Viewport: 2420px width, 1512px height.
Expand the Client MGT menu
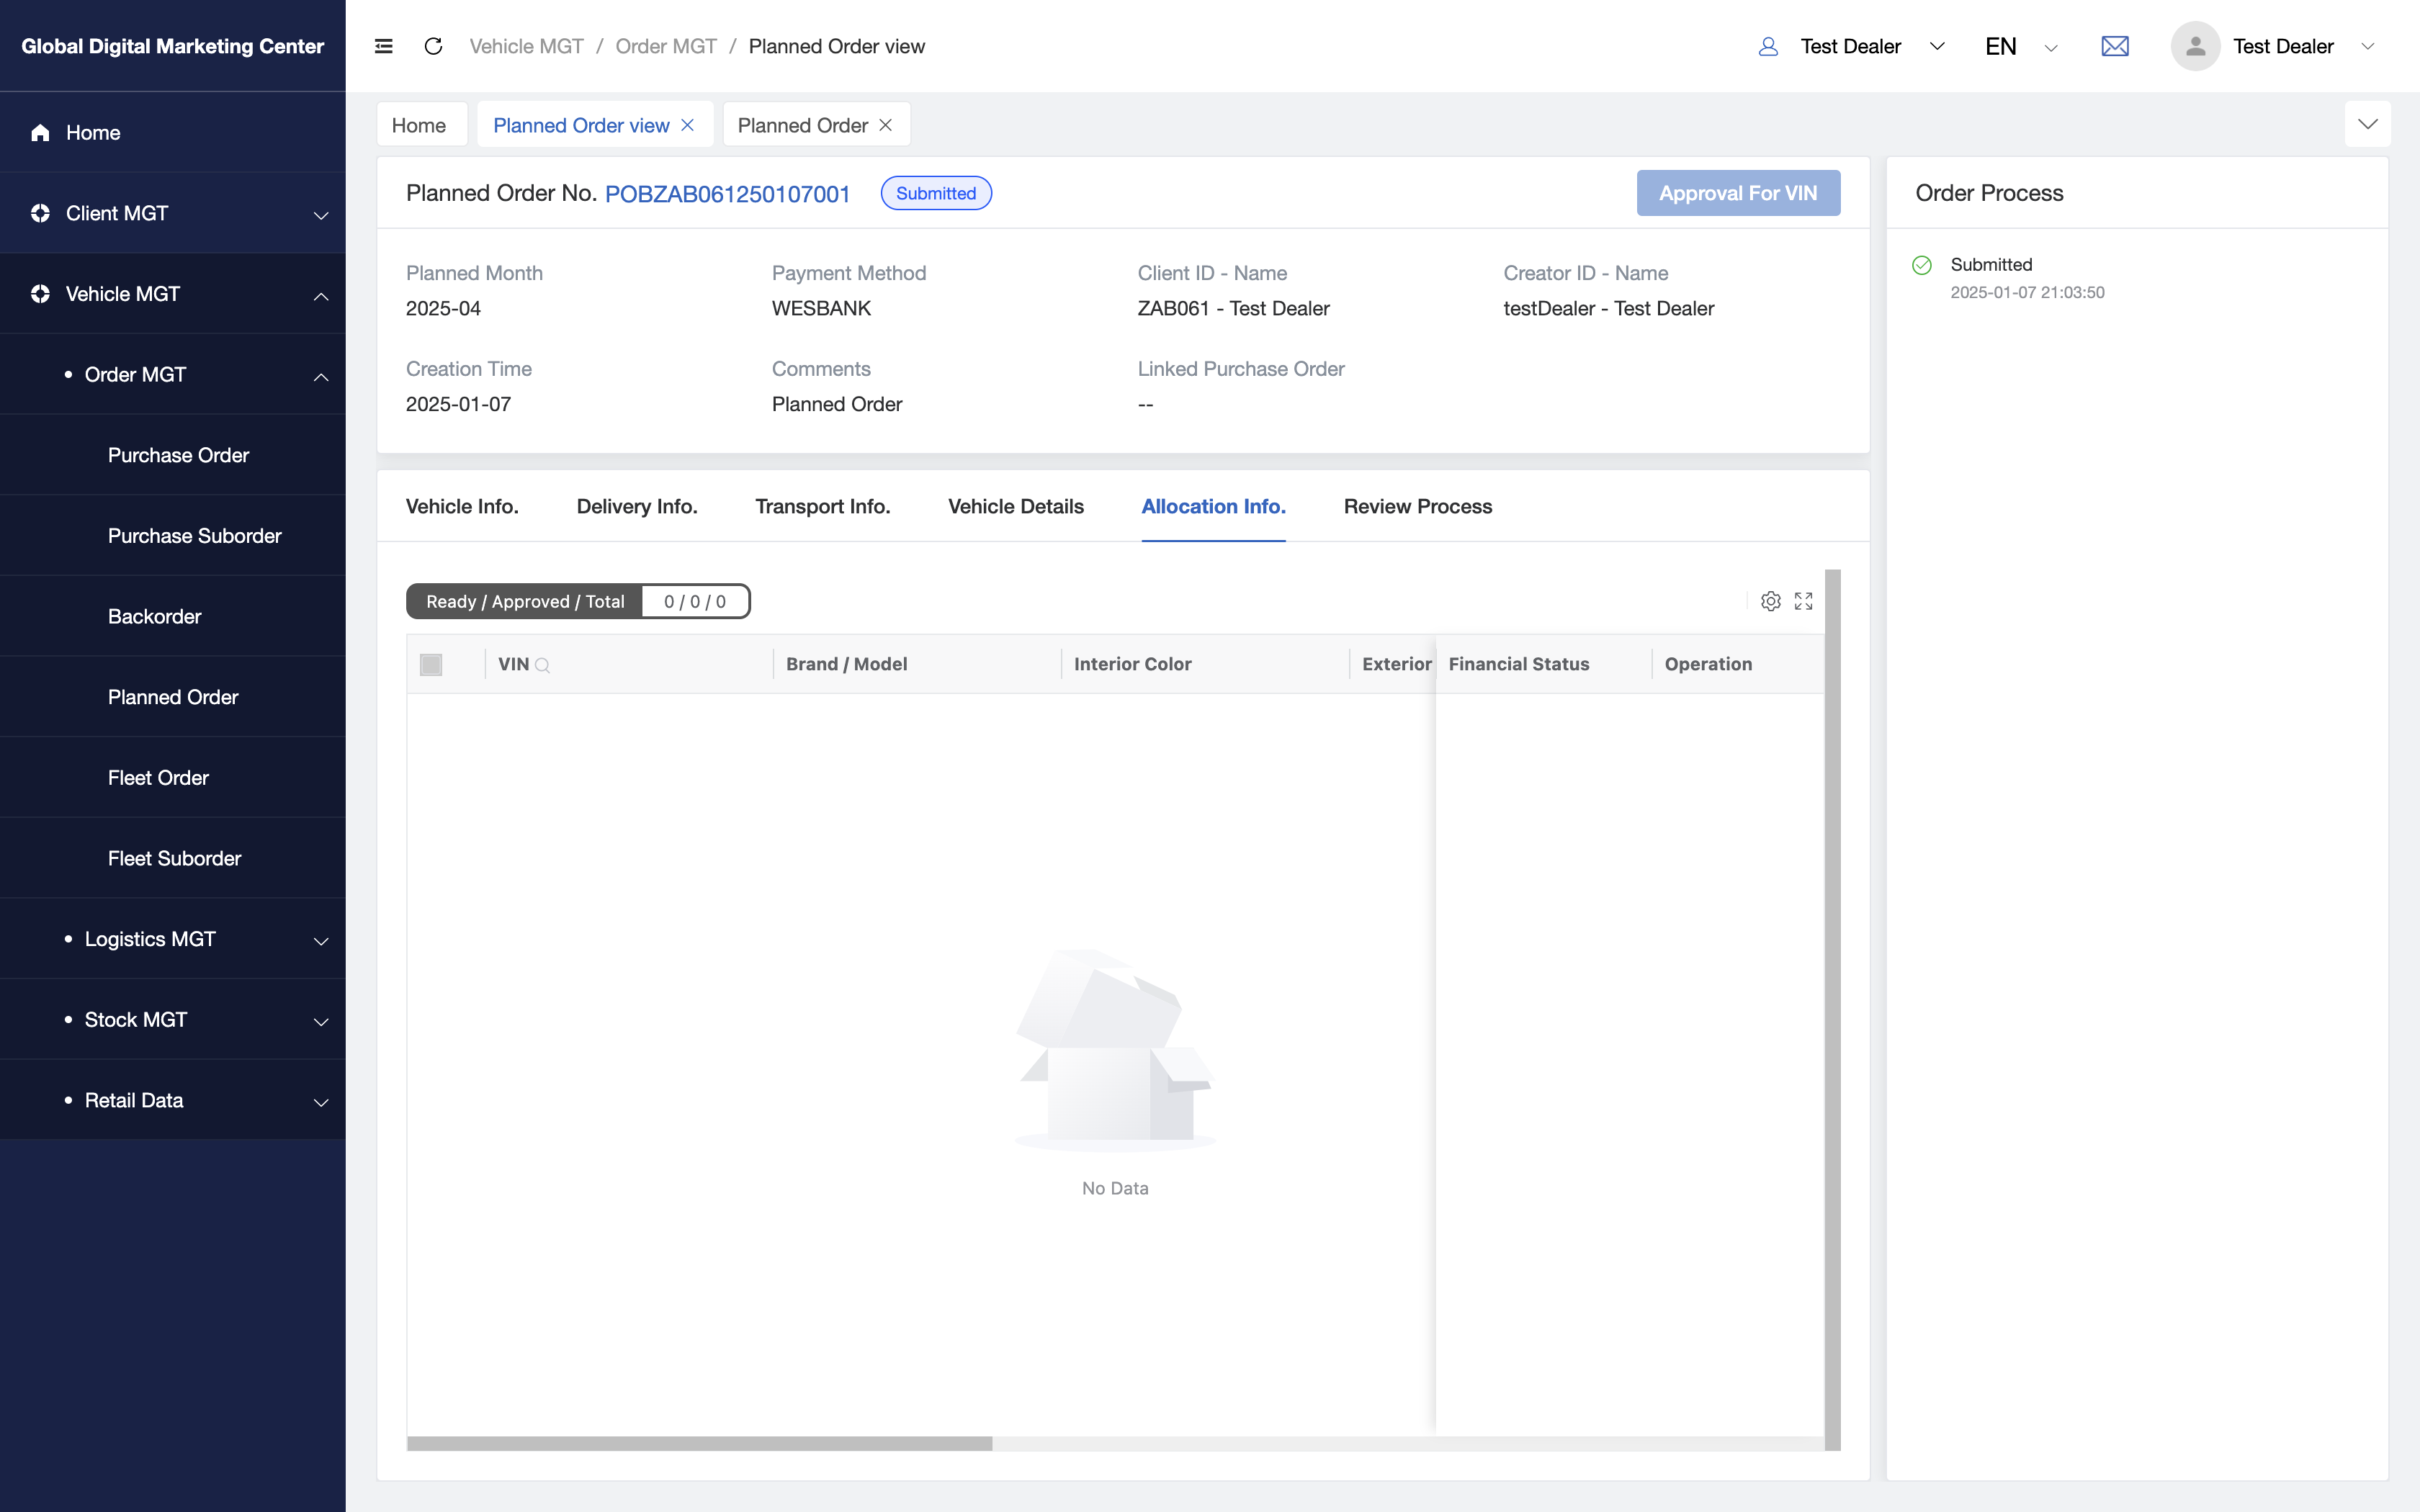click(x=321, y=215)
